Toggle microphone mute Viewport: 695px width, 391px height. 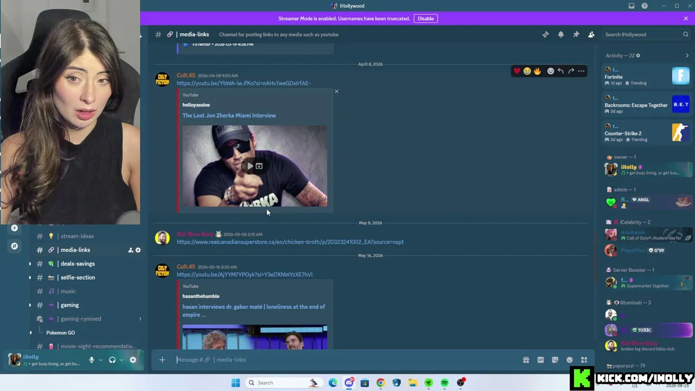click(x=91, y=360)
